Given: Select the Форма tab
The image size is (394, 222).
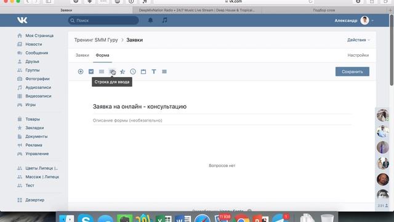Looking at the screenshot, I should click(102, 55).
